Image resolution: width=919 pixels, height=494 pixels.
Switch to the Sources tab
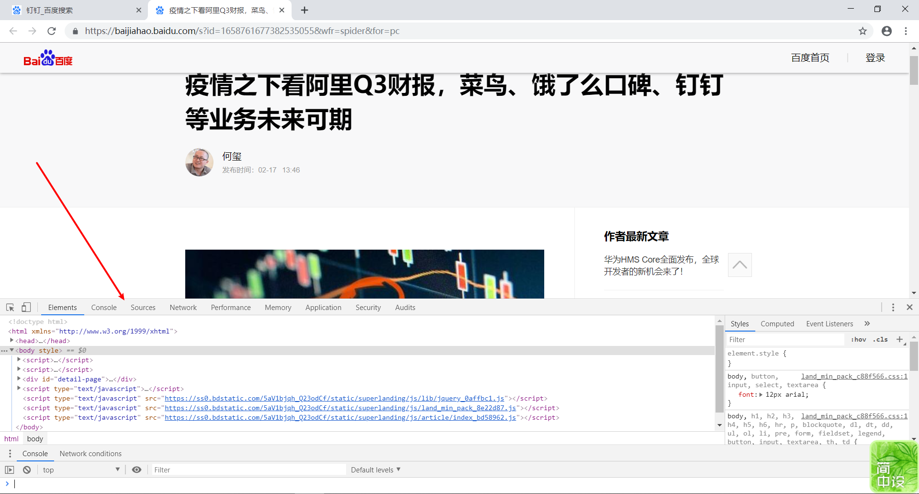[143, 307]
